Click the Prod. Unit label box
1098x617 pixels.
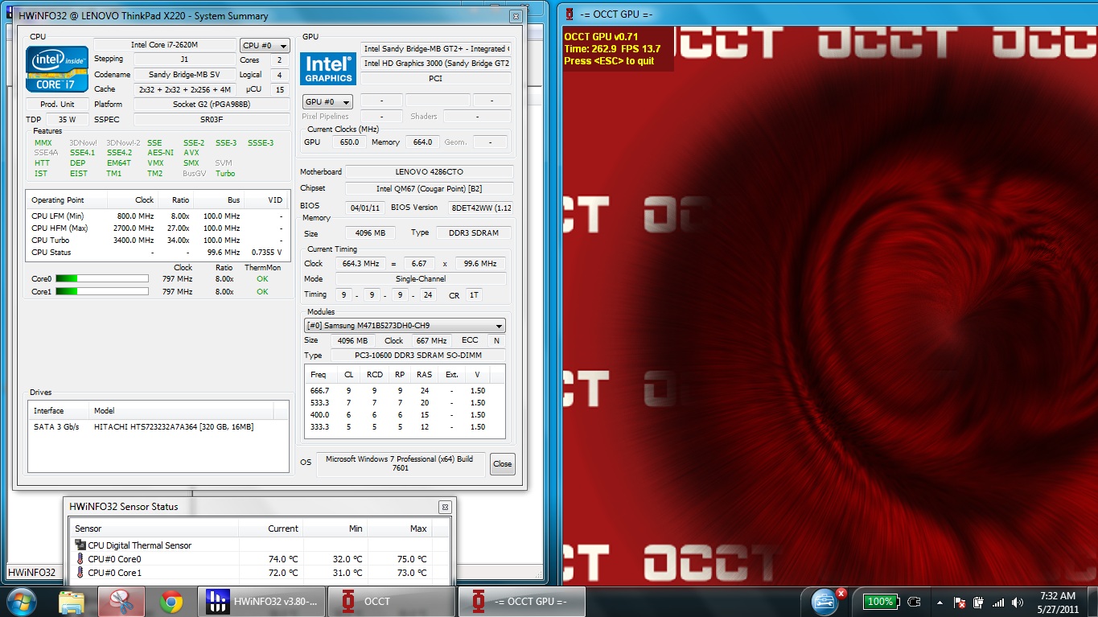tap(57, 105)
